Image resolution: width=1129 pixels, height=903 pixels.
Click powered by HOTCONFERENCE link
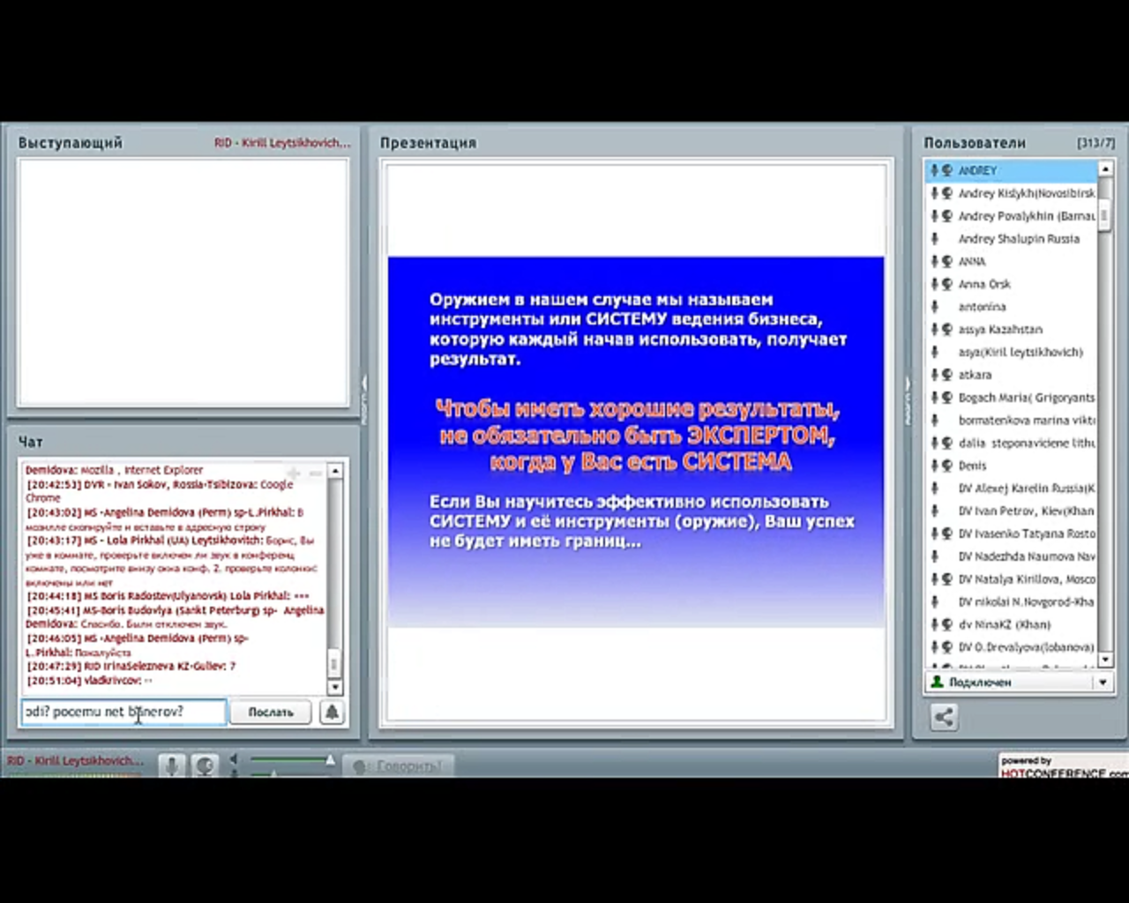click(1063, 767)
